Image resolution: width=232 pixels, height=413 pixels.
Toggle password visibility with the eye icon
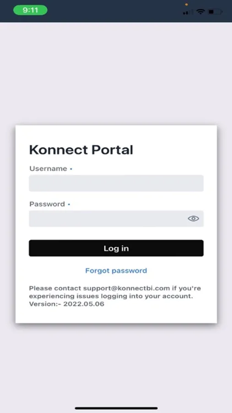194,218
